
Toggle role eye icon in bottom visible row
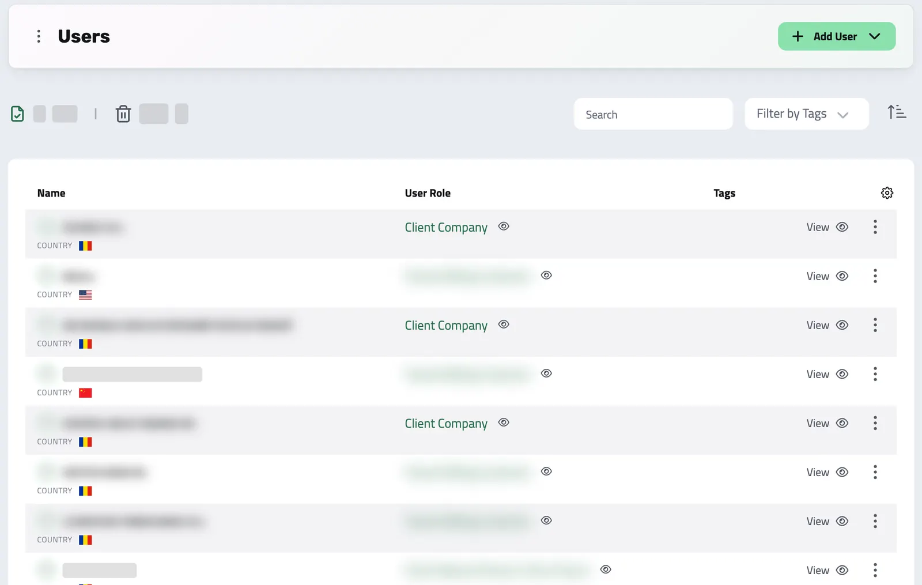[606, 569]
